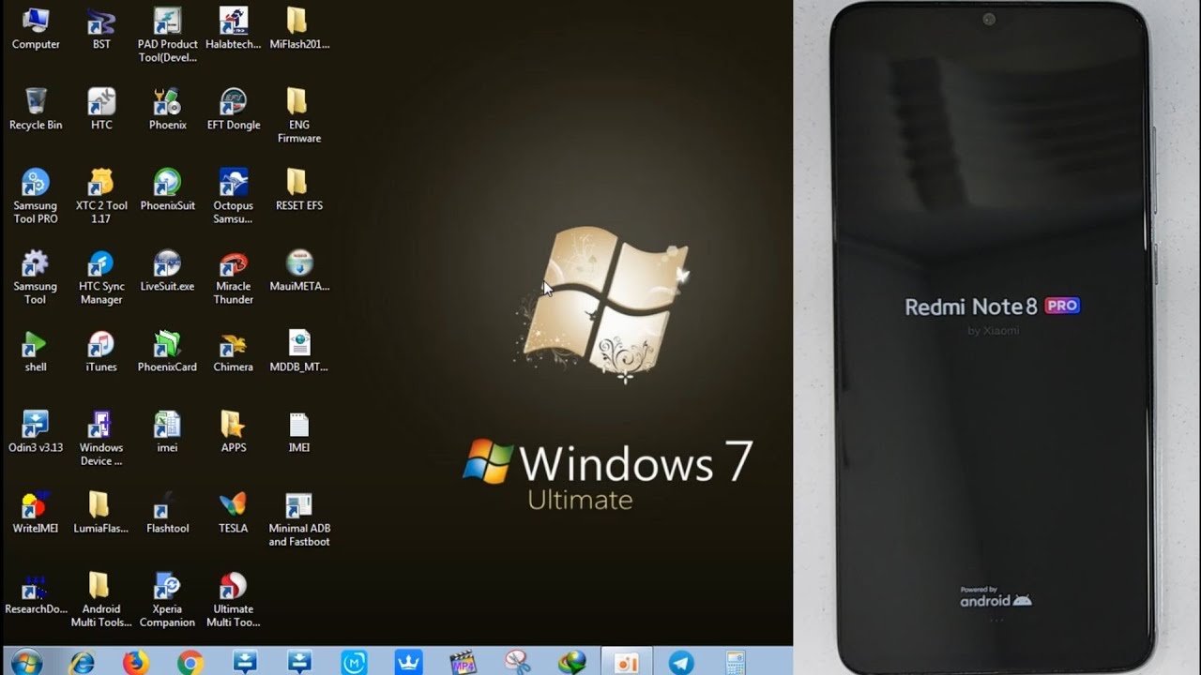Click the Windows Start button
Image resolution: width=1201 pixels, height=675 pixels.
click(26, 661)
